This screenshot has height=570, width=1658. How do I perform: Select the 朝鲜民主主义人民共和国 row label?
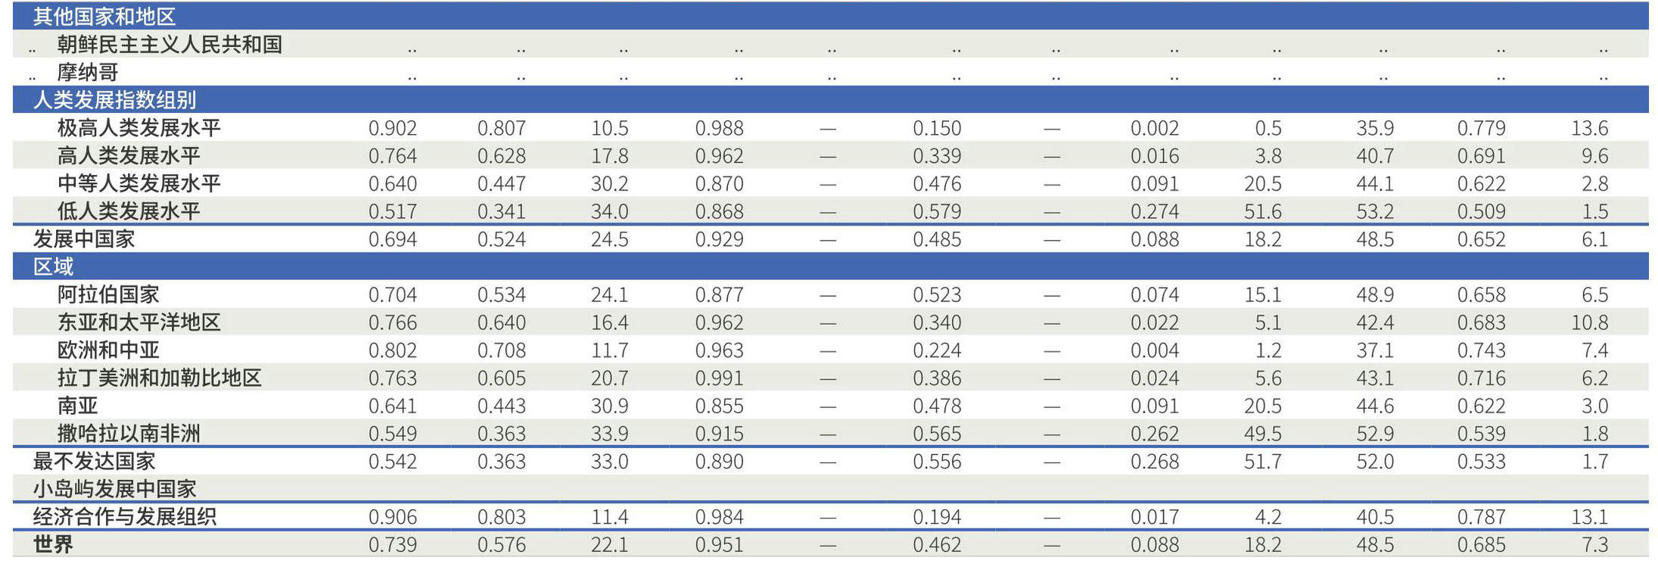(x=170, y=45)
